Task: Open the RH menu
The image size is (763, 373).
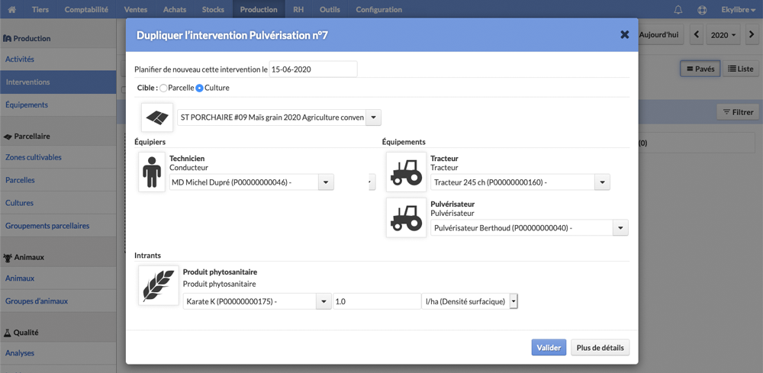Action: (x=298, y=9)
